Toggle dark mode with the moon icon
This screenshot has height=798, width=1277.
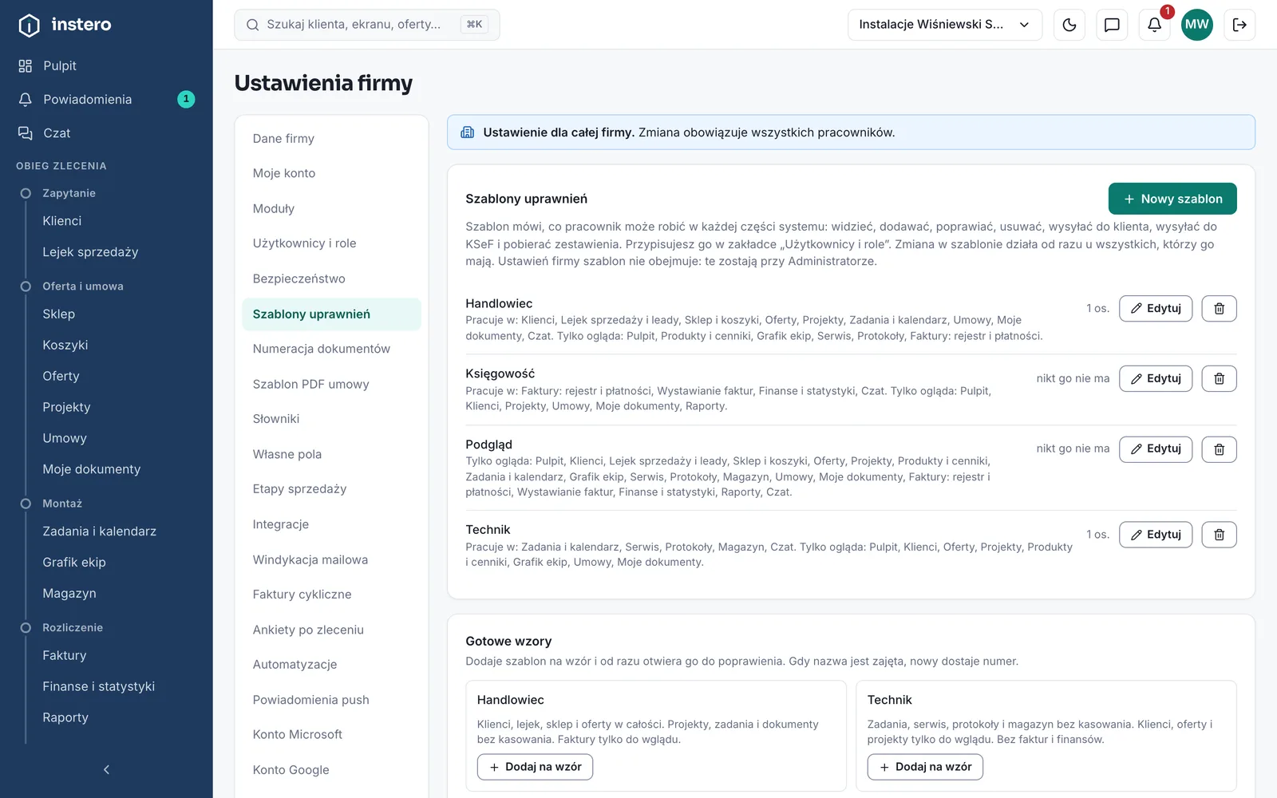coord(1069,25)
